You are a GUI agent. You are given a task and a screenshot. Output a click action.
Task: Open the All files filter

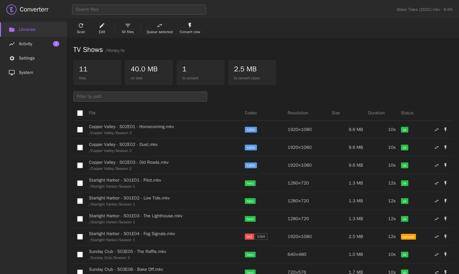[128, 28]
